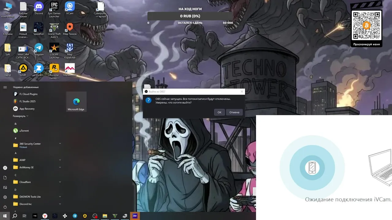Click OBS Studio icon in the taskbar
The width and height of the screenshot is (392, 220).
[95, 216]
